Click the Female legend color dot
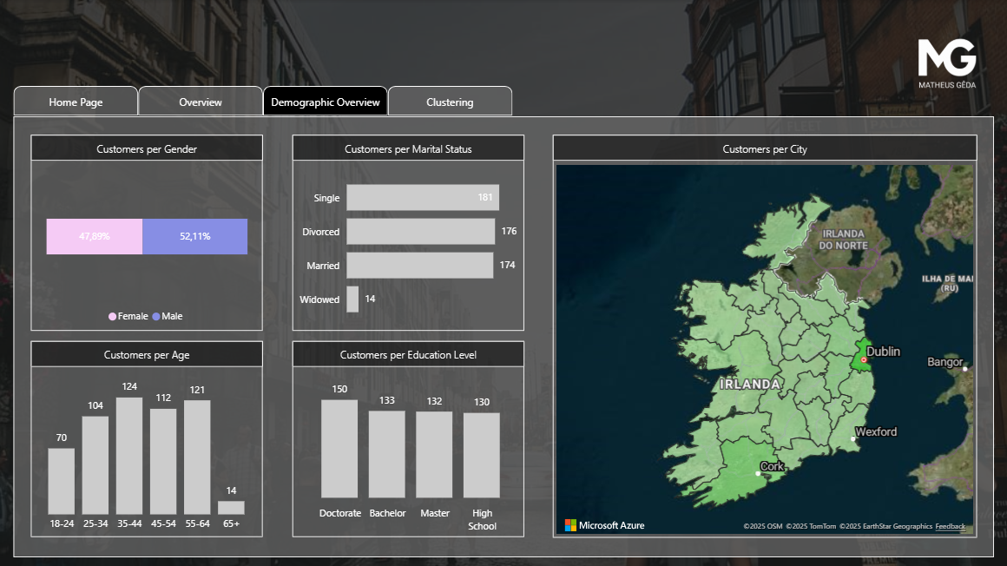The width and height of the screenshot is (1007, 566). tap(112, 316)
